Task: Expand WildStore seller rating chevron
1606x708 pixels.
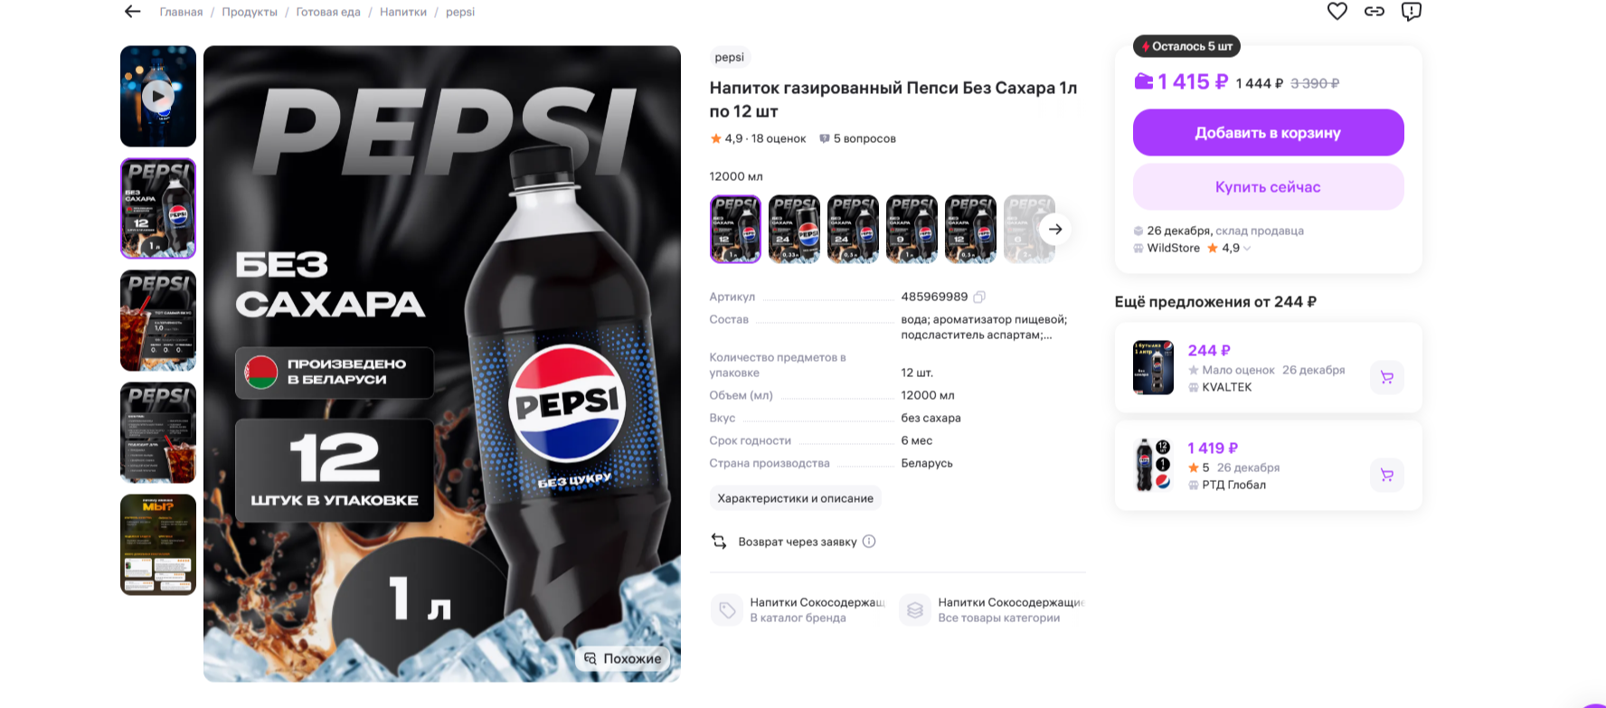Action: (x=1247, y=249)
